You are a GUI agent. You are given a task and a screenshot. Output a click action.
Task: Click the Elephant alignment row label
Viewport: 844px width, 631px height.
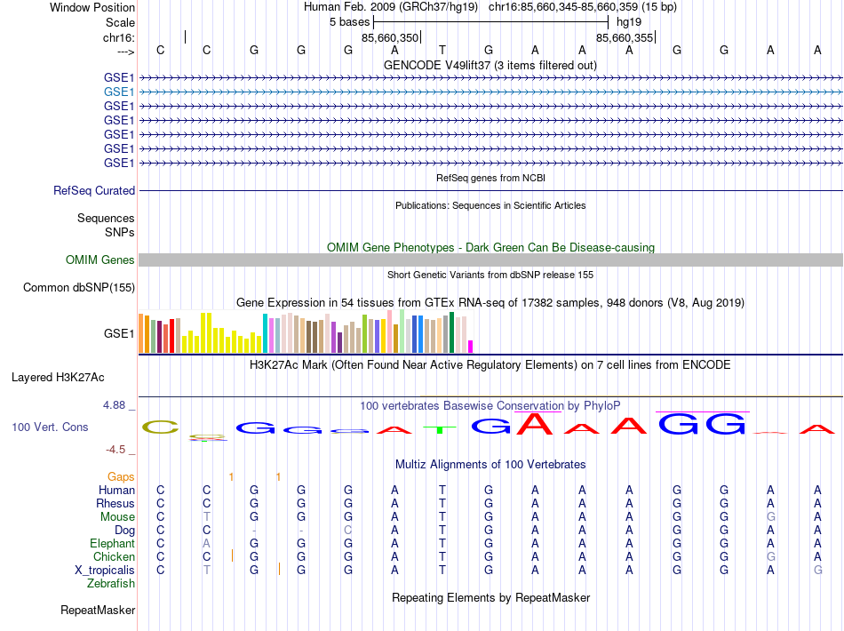(x=112, y=543)
